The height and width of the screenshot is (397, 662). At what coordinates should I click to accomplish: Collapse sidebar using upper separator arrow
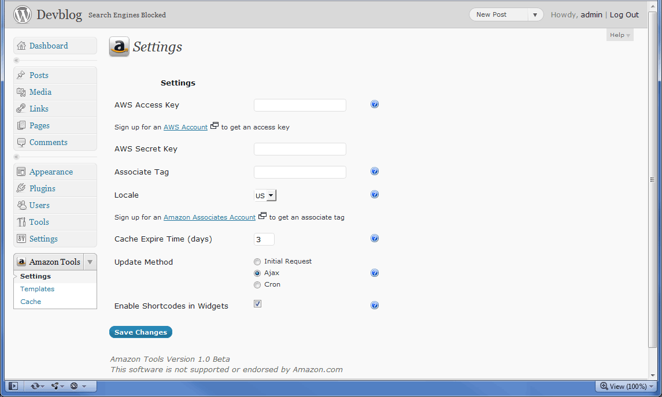[16, 60]
